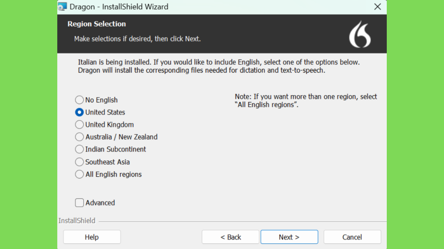This screenshot has width=444, height=249.
Task: Click the InstallShield label above the buttons
Action: 77,220
